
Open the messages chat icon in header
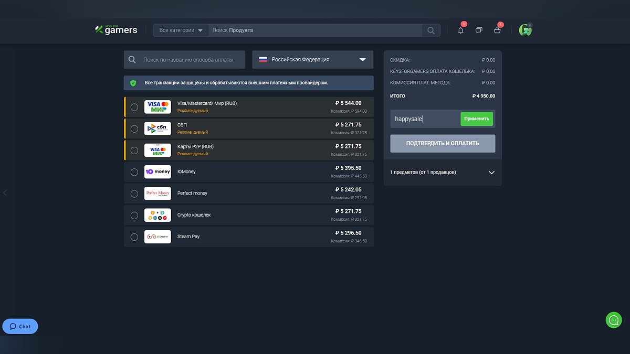[479, 30]
